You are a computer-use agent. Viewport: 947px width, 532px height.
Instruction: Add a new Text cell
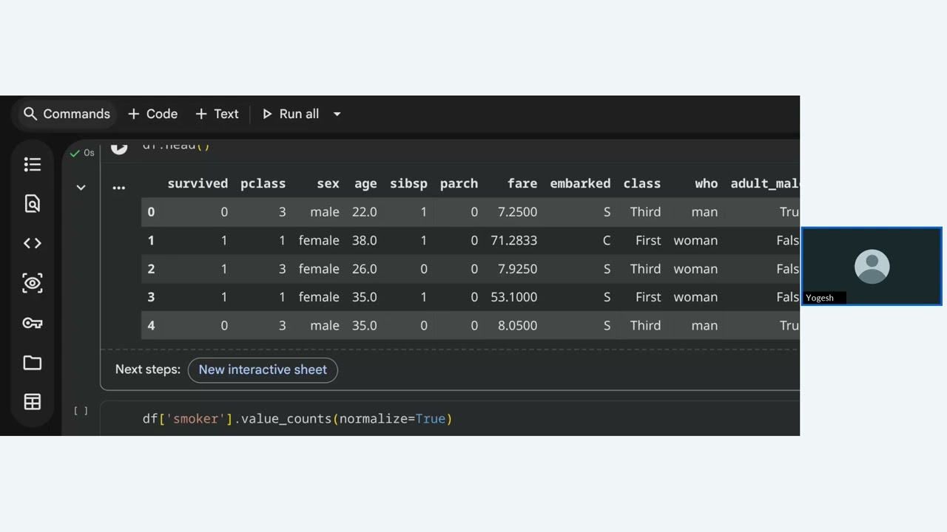click(217, 114)
